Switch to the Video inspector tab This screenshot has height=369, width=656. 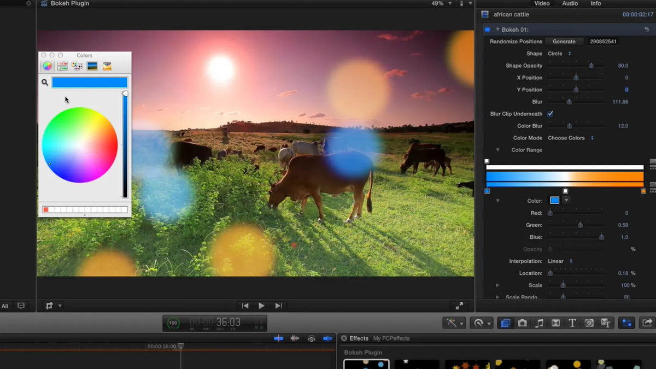[542, 3]
